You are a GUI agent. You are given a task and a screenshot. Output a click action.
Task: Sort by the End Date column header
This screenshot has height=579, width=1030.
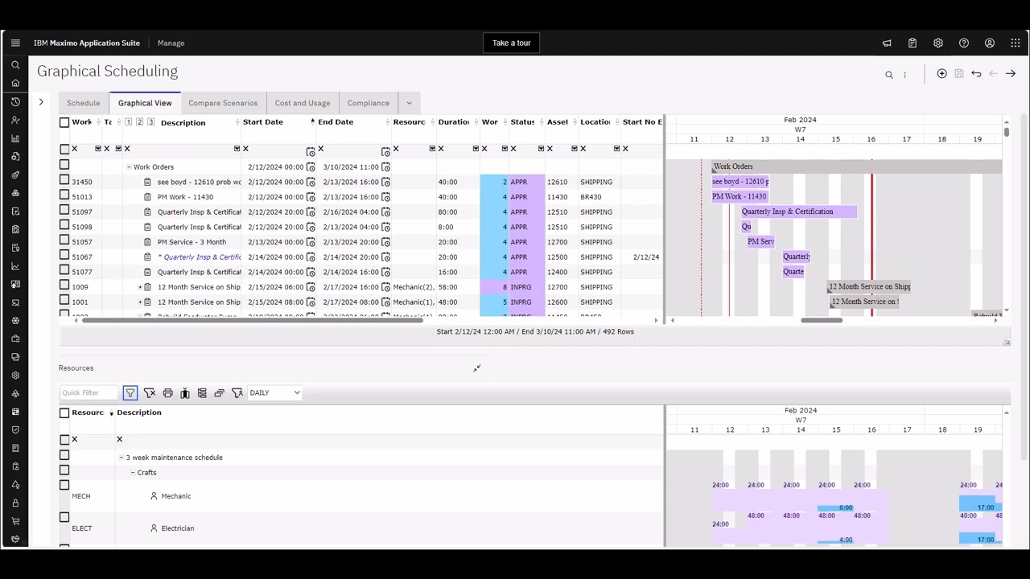(336, 122)
